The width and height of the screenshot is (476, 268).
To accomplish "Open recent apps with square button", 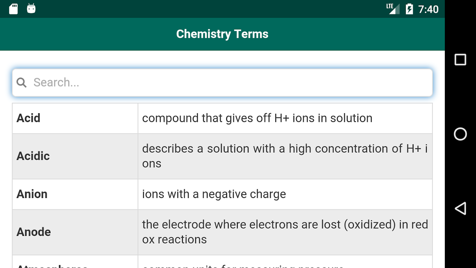I will pos(460,60).
